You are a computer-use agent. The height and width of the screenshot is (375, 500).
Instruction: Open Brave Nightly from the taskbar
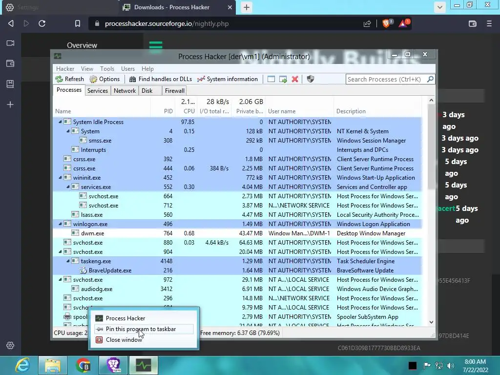tap(113, 365)
